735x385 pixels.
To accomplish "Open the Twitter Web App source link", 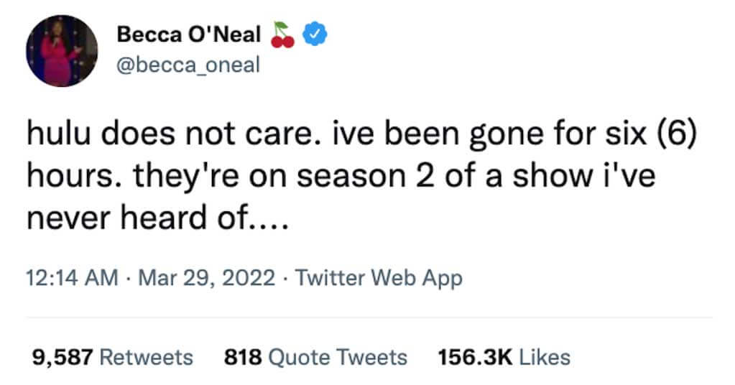I will pyautogui.click(x=379, y=278).
